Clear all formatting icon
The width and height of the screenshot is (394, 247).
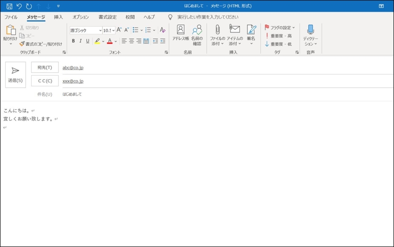click(x=163, y=30)
